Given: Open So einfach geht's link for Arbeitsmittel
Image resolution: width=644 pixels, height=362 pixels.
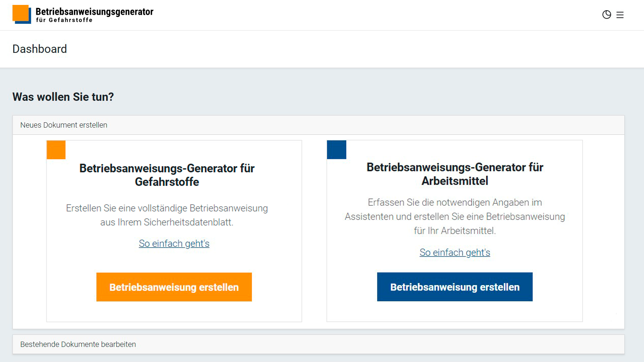Looking at the screenshot, I should tap(455, 253).
